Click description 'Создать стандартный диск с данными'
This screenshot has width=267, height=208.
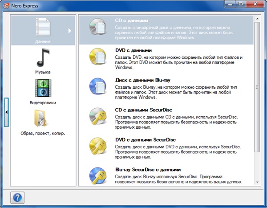tap(174, 33)
